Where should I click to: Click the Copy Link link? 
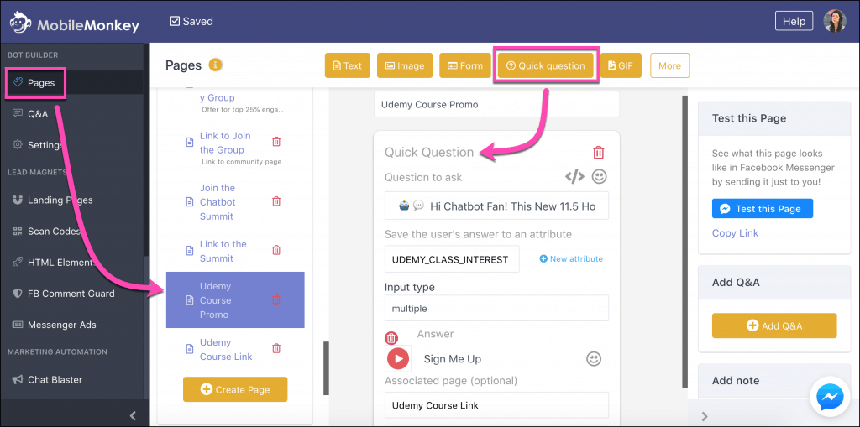pyautogui.click(x=735, y=233)
